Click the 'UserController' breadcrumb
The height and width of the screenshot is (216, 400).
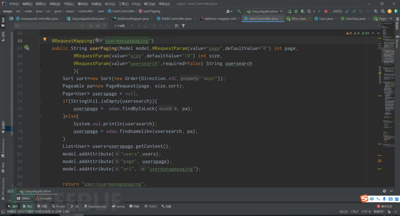tap(121, 11)
